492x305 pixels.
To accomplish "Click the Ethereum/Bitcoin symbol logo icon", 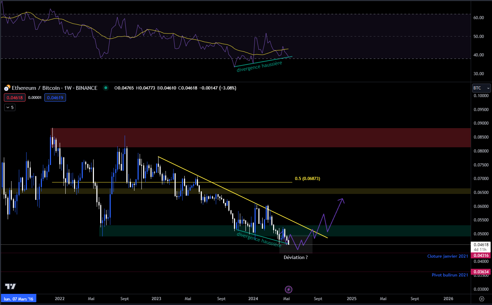I will (x=7, y=88).
